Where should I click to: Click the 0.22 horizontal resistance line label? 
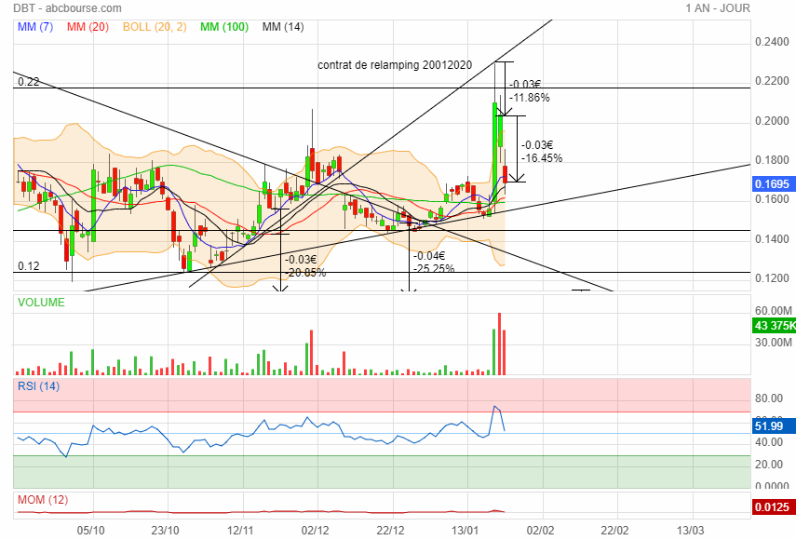pyautogui.click(x=28, y=82)
